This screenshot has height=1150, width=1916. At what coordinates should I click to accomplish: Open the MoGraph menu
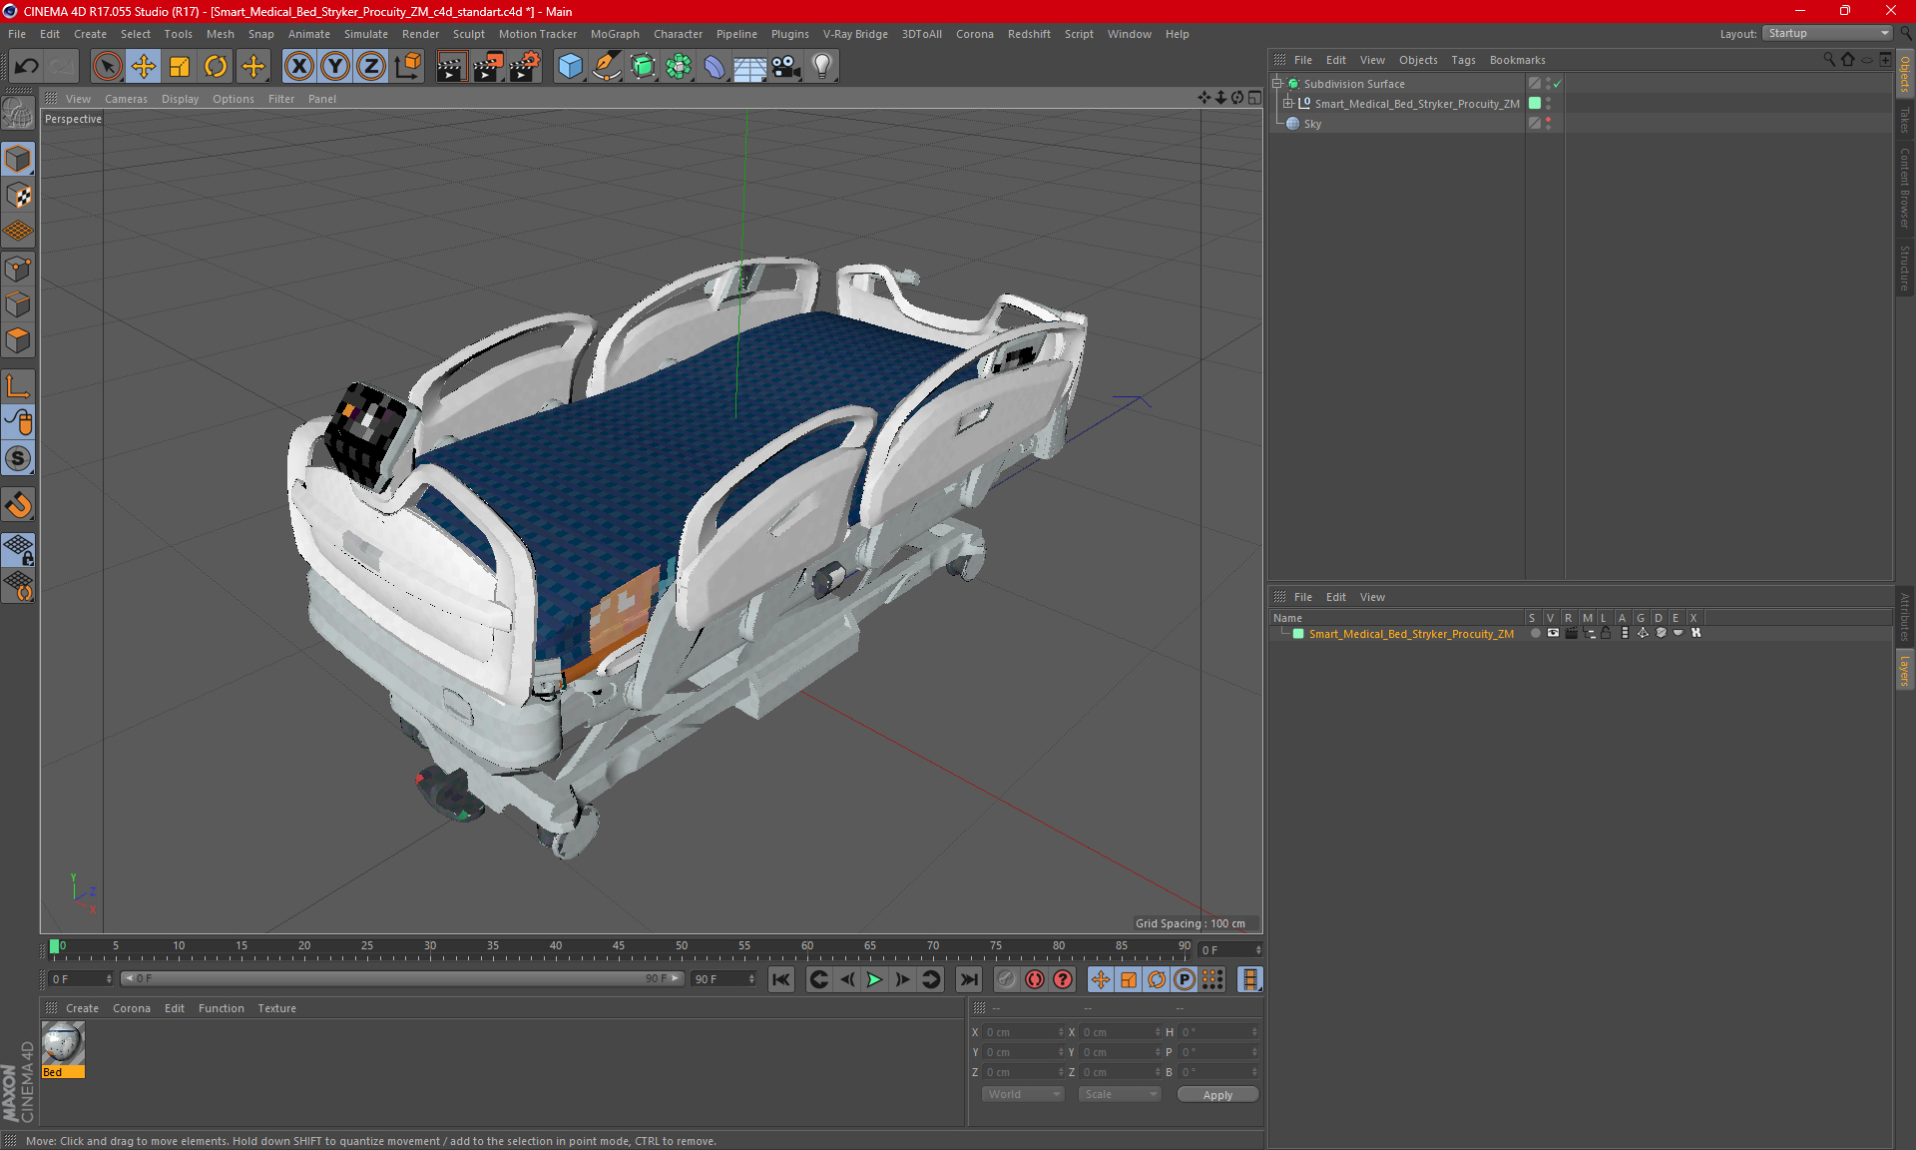pyautogui.click(x=615, y=34)
